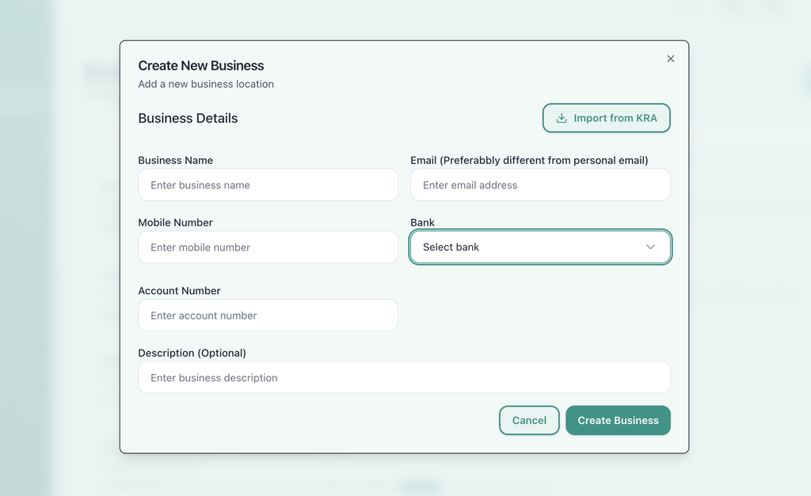Focus the Business Name input field
Image resolution: width=811 pixels, height=496 pixels.
click(x=268, y=185)
